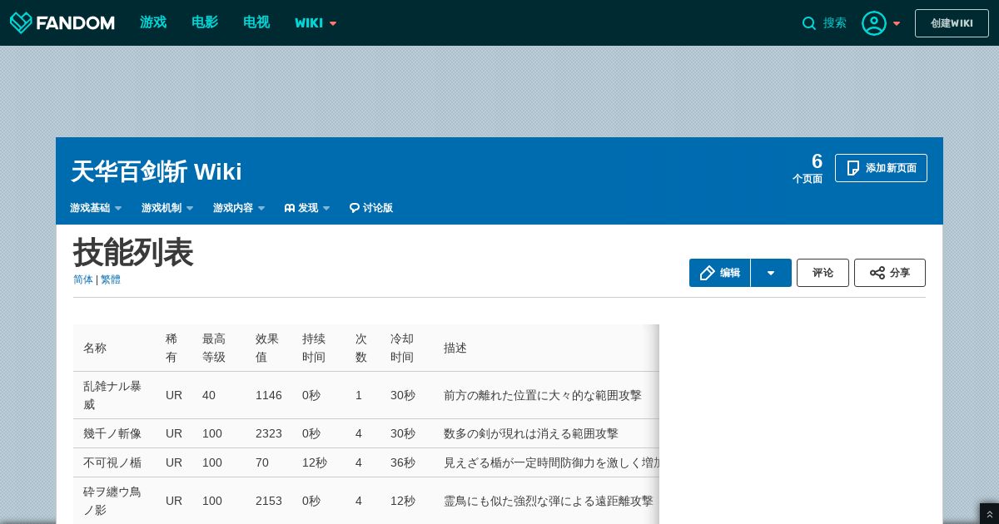Image resolution: width=999 pixels, height=524 pixels.
Task: Click the back-to-top arrow at bottom right
Action: pyautogui.click(x=989, y=515)
